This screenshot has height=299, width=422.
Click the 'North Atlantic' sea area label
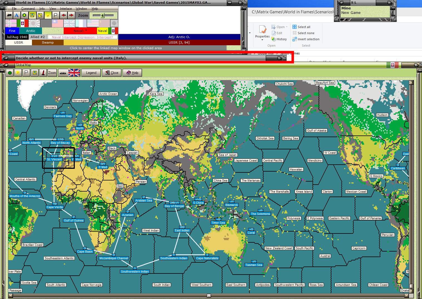(32, 143)
